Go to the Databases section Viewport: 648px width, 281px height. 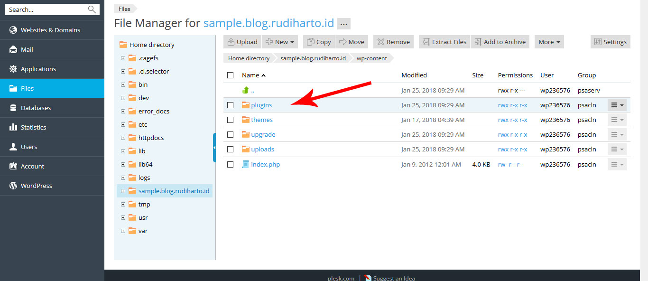click(x=52, y=108)
